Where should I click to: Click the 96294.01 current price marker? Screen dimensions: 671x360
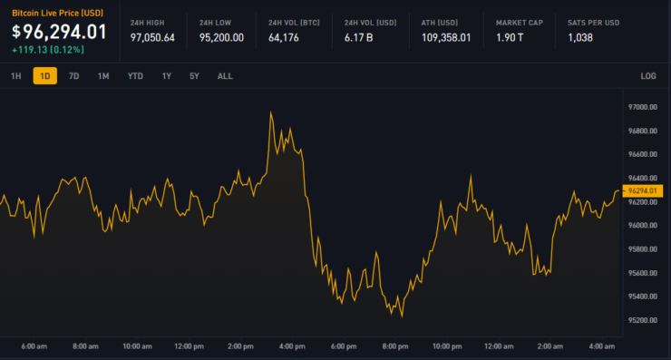(x=642, y=191)
